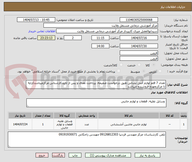The image size is (192, 162).
Task: Select the کالا/خدمت radio button
Action: tap(121, 65)
